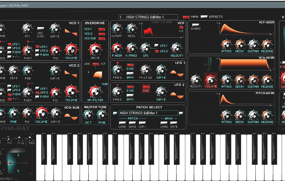The width and height of the screenshot is (285, 181).
Task: Click the bank LOAD button
Action: [x=164, y=123]
